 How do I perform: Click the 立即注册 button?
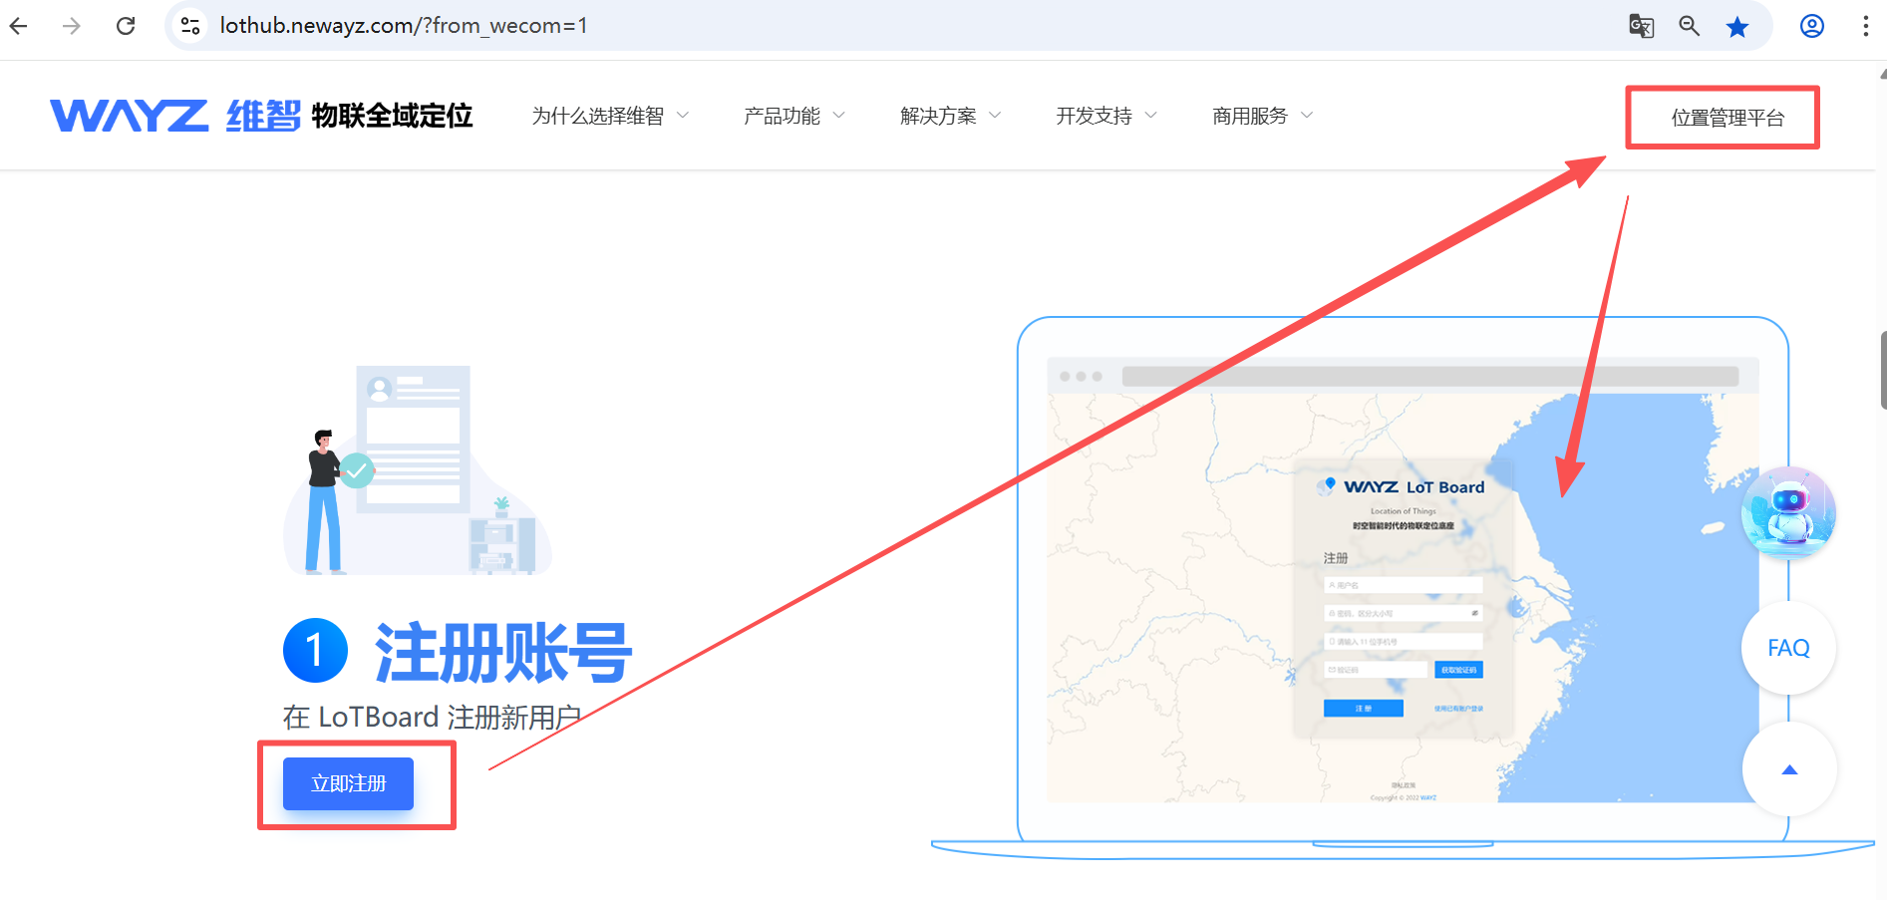tap(348, 783)
